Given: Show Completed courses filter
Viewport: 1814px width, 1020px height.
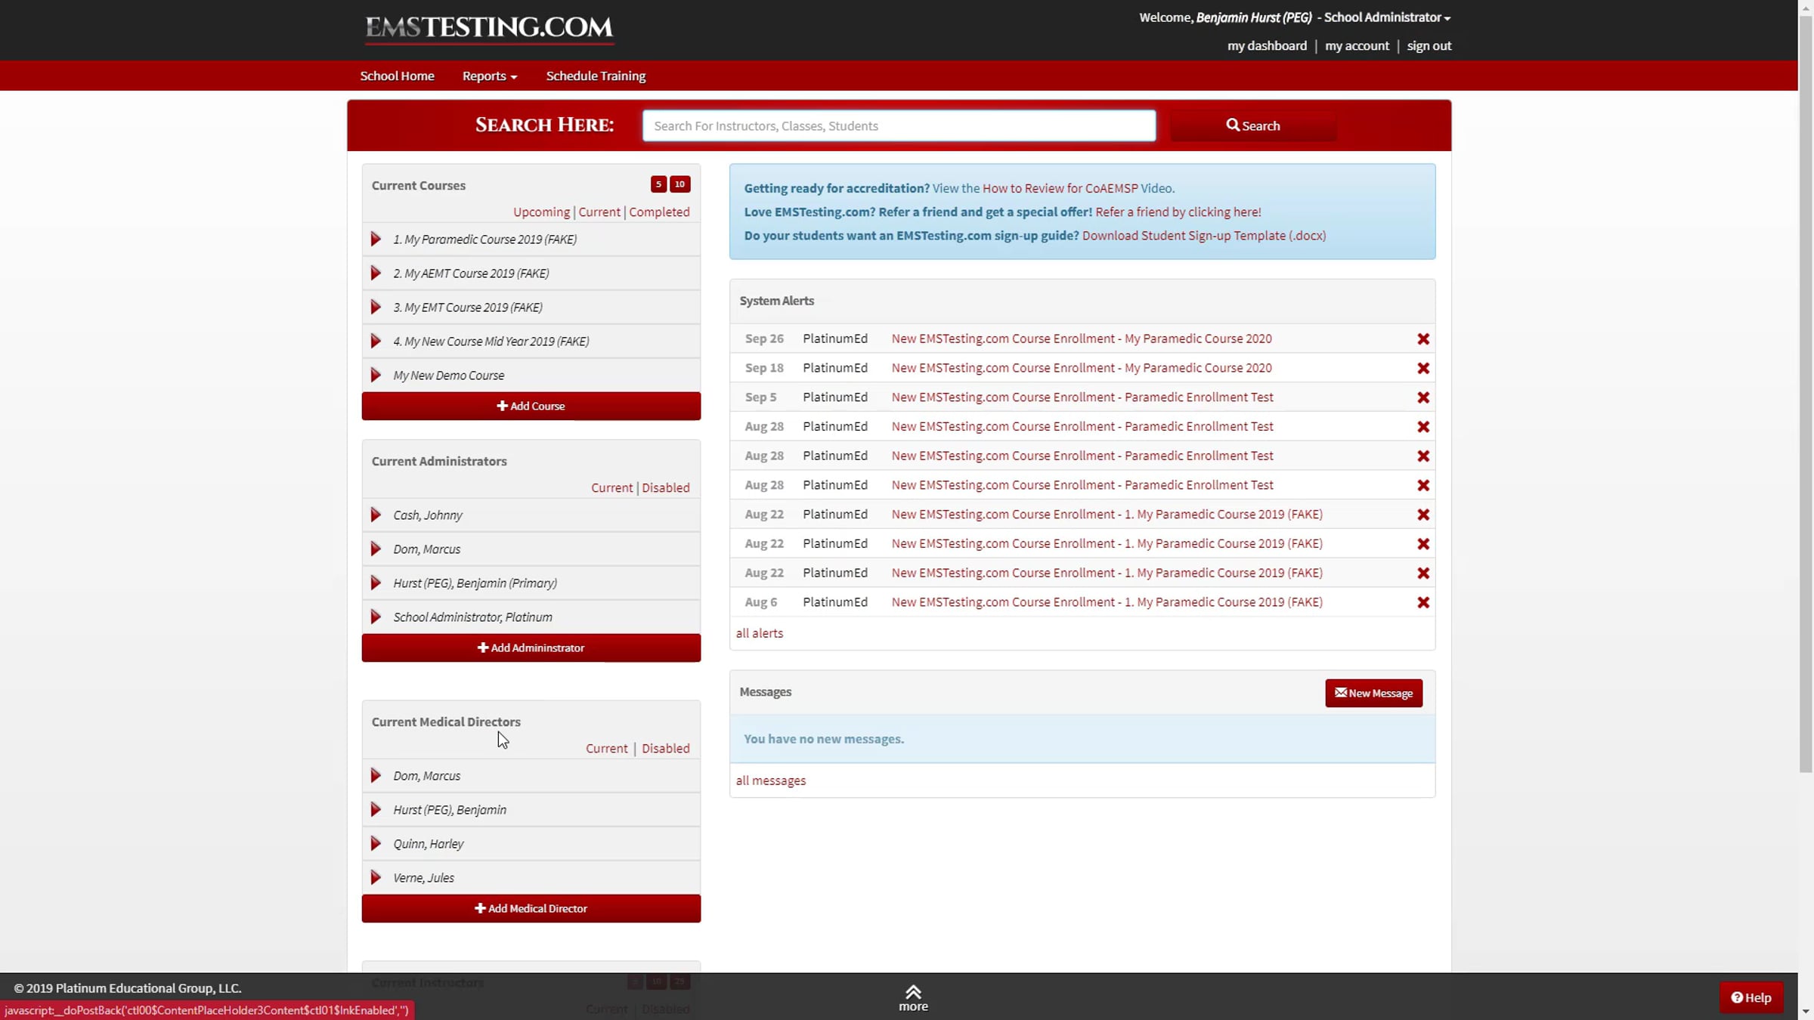Looking at the screenshot, I should (659, 212).
